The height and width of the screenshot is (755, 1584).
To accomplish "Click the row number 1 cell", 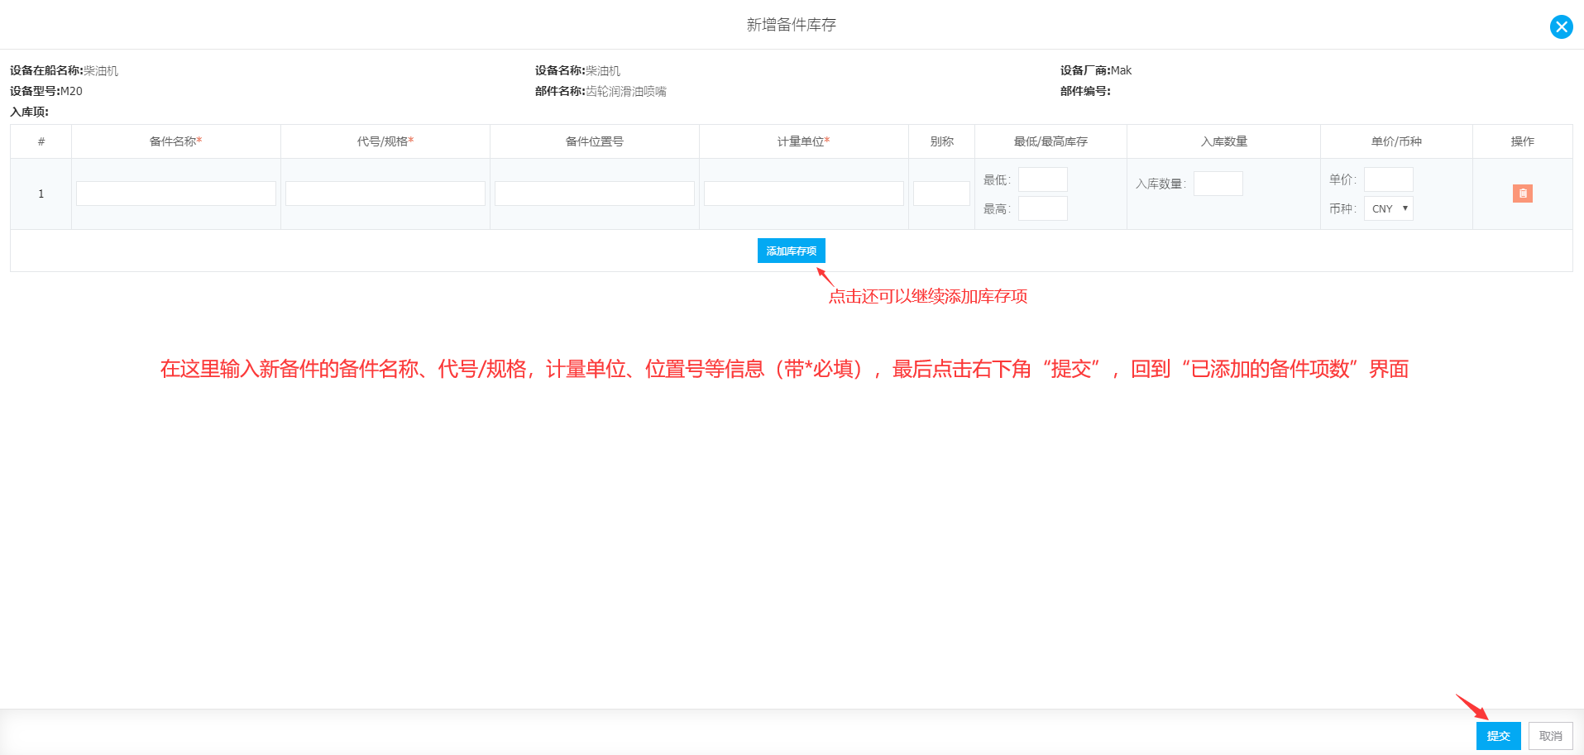I will coord(41,194).
